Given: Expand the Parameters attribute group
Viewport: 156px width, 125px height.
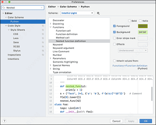Looking at the screenshot, I should pyautogui.click(x=51, y=58).
